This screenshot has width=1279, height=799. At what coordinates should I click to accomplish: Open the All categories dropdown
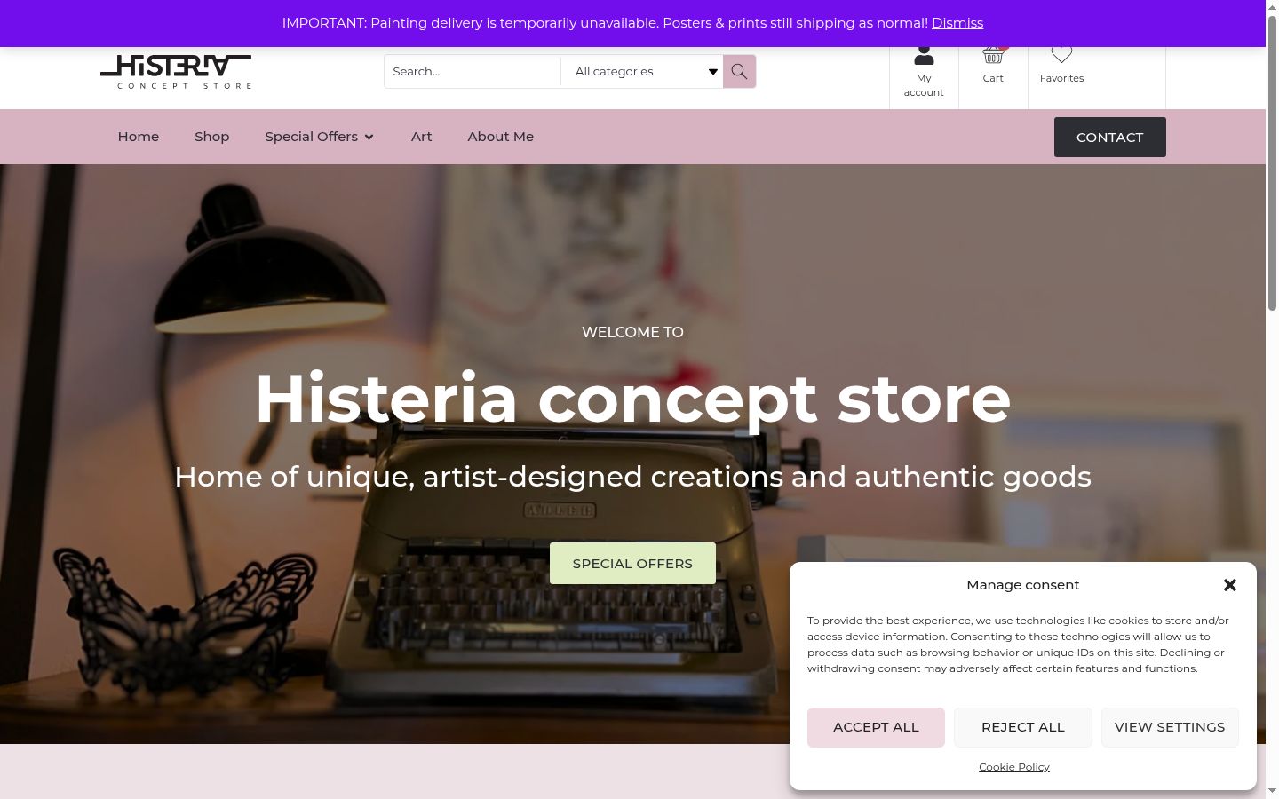click(x=642, y=71)
